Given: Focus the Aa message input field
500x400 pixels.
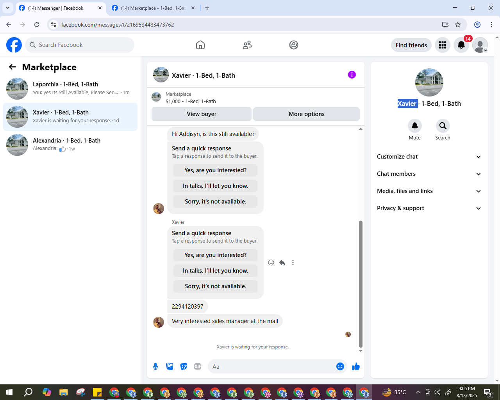Looking at the screenshot, I should click(273, 366).
